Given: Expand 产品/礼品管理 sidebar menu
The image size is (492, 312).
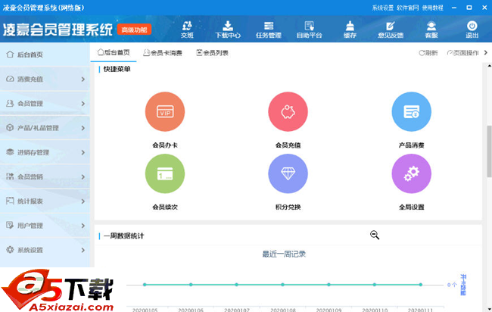Looking at the screenshot, I should pos(45,128).
